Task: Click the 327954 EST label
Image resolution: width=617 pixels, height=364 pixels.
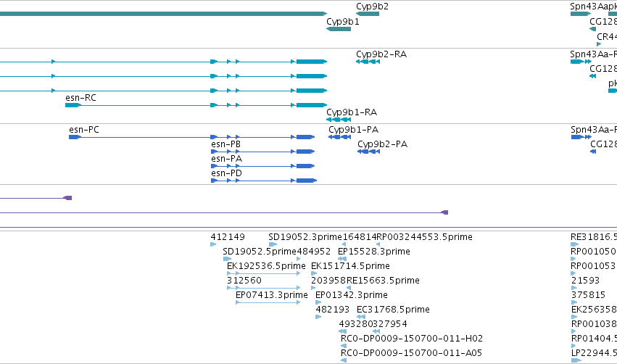Action: pos(390,325)
